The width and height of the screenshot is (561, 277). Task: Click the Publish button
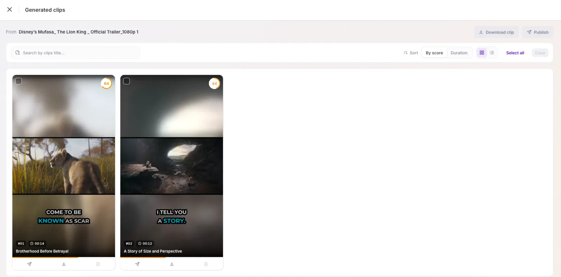point(538,32)
